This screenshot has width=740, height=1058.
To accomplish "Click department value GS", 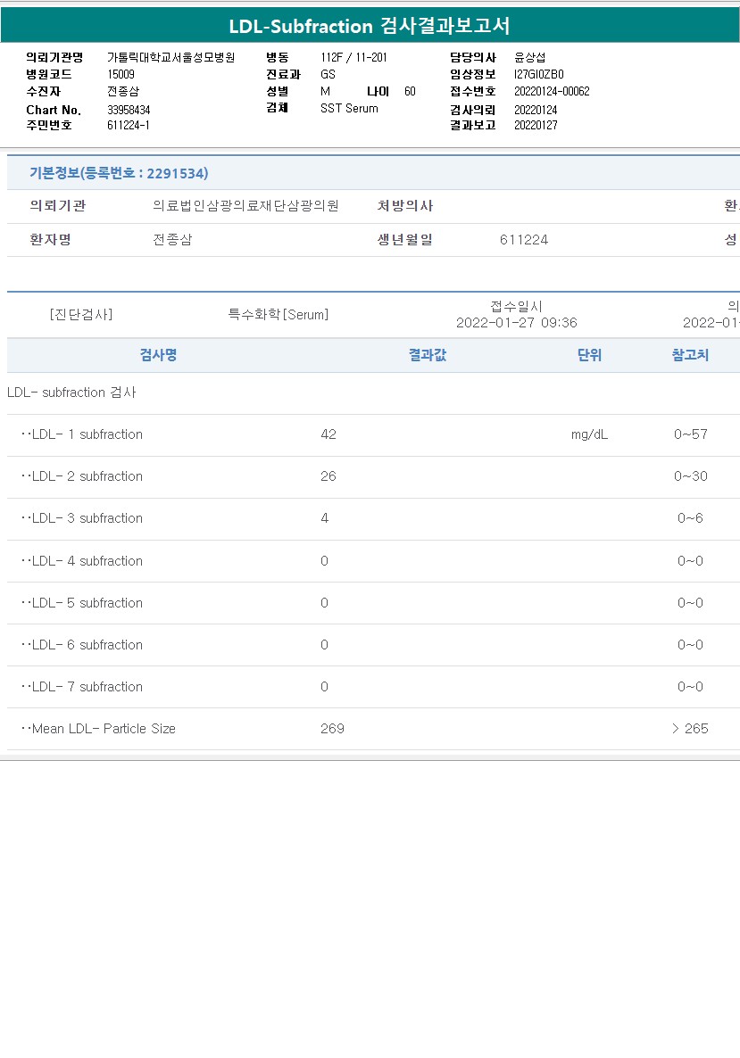I will [328, 74].
